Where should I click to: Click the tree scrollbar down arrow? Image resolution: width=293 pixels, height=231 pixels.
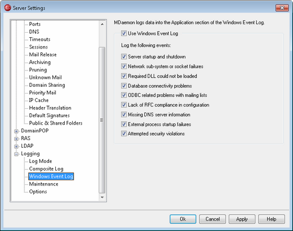pyautogui.click(x=102, y=197)
